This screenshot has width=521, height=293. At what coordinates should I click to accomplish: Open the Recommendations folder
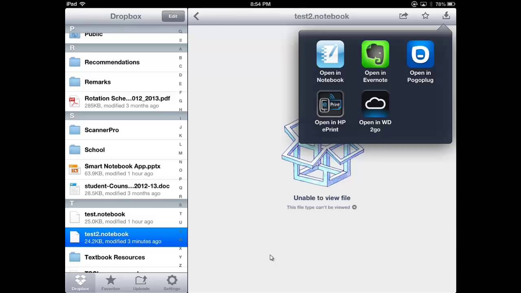126,62
